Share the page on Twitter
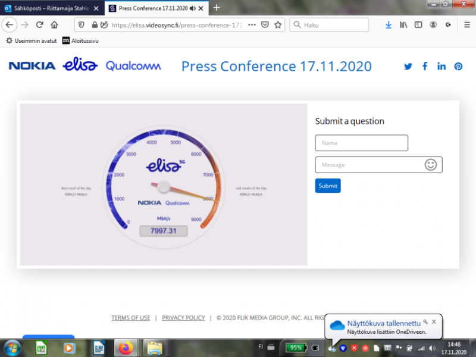476x357 pixels. (x=408, y=66)
